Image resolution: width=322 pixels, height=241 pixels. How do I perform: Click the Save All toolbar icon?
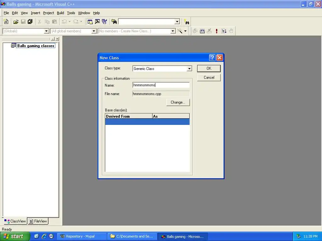tap(30, 22)
